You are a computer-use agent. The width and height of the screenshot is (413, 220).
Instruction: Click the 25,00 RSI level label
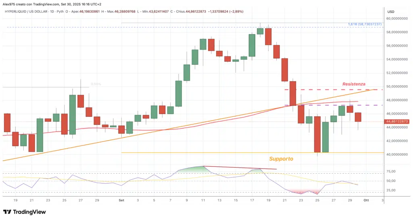click(390, 190)
